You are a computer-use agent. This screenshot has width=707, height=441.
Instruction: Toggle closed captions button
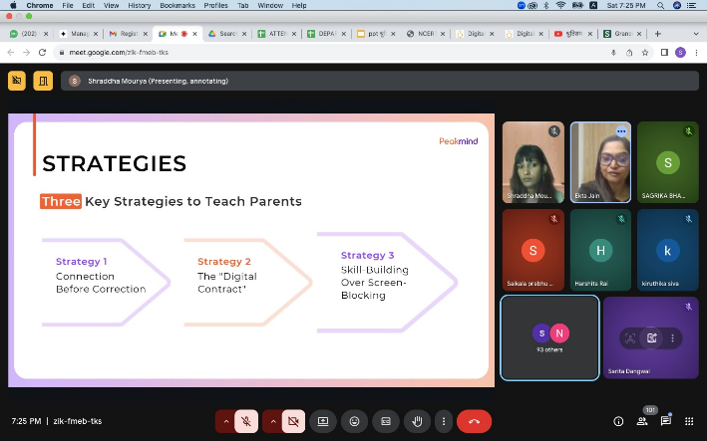[386, 421]
